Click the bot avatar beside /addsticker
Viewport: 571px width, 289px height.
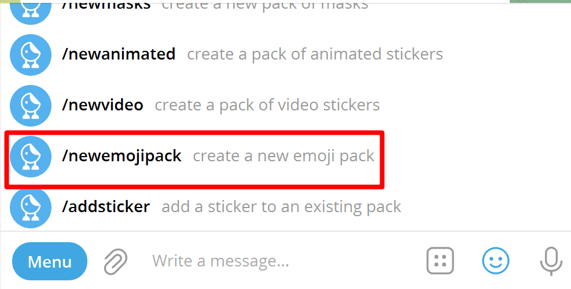pyautogui.click(x=31, y=207)
